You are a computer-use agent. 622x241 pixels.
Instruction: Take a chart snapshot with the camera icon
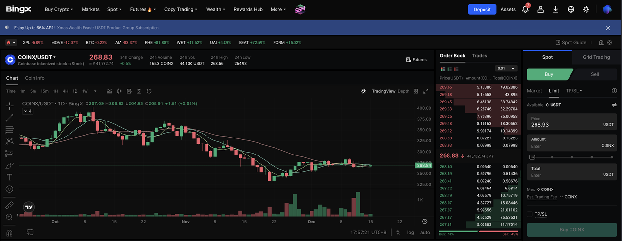click(x=139, y=91)
